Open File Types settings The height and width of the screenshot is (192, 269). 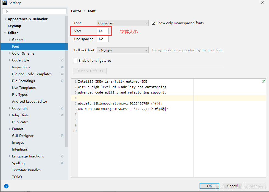tap(20, 94)
